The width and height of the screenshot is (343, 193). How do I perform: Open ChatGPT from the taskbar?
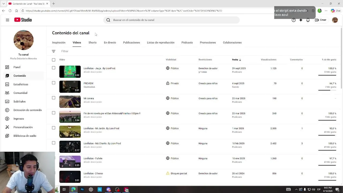(91, 190)
